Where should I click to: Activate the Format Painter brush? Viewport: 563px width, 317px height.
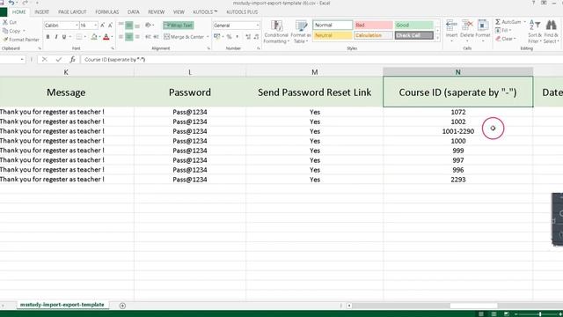click(x=5, y=40)
